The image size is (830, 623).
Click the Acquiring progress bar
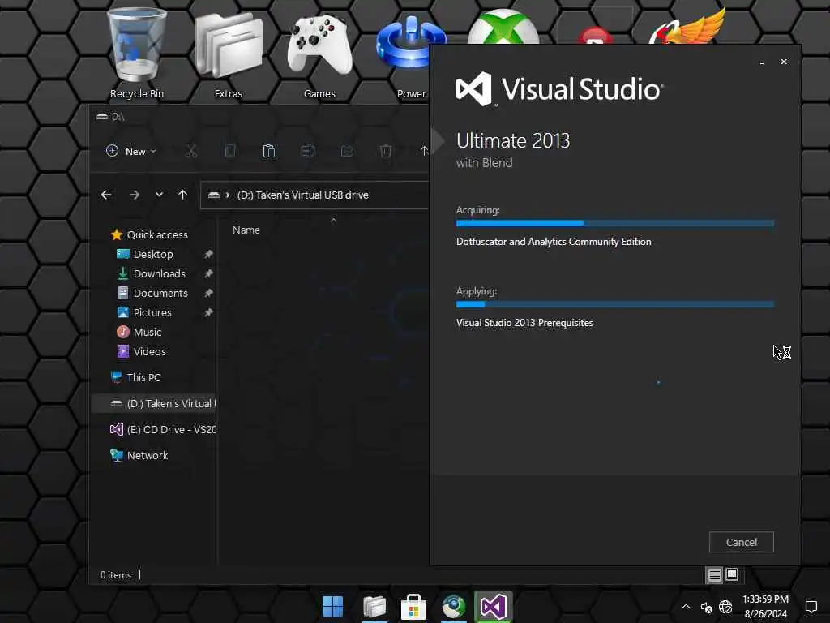614,224
